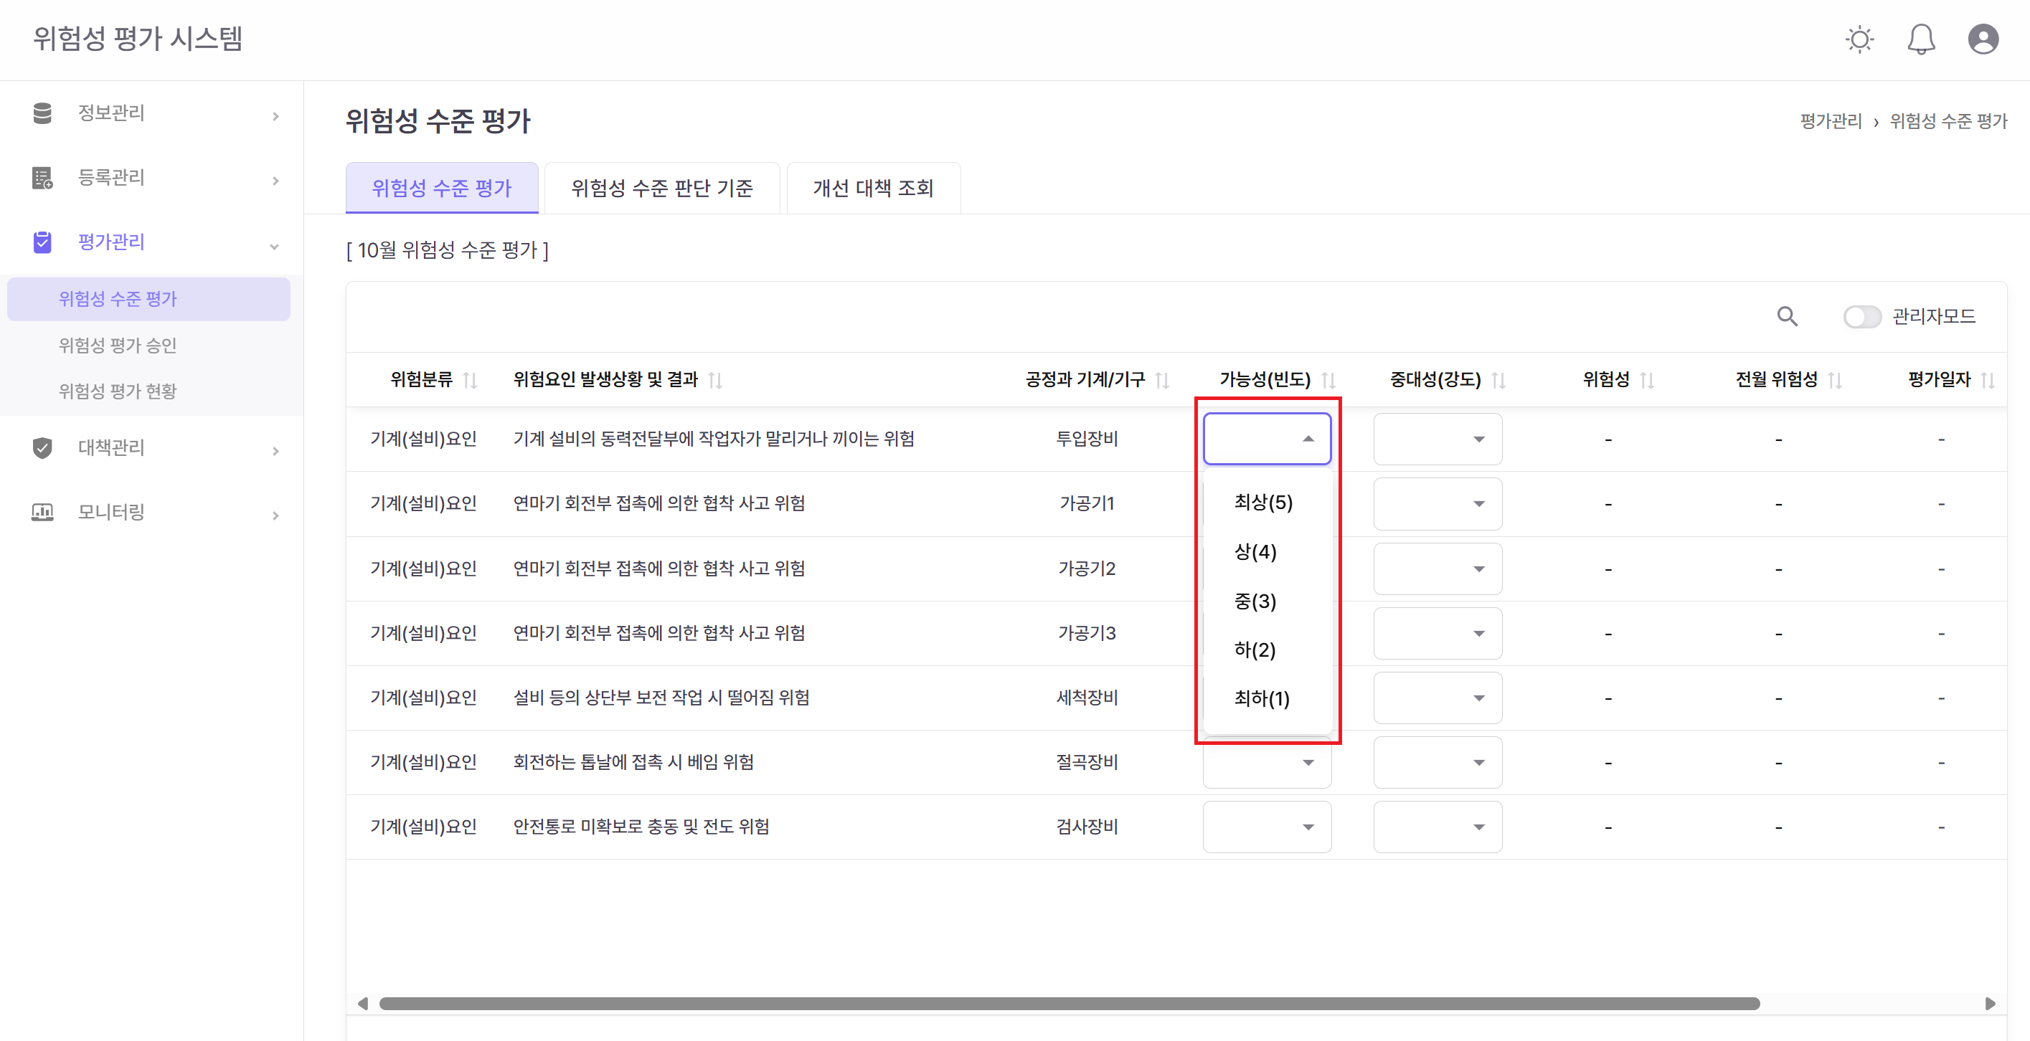Image resolution: width=2030 pixels, height=1041 pixels.
Task: Switch to the 위험성 수준 판단 기준 tab
Action: tap(661, 187)
